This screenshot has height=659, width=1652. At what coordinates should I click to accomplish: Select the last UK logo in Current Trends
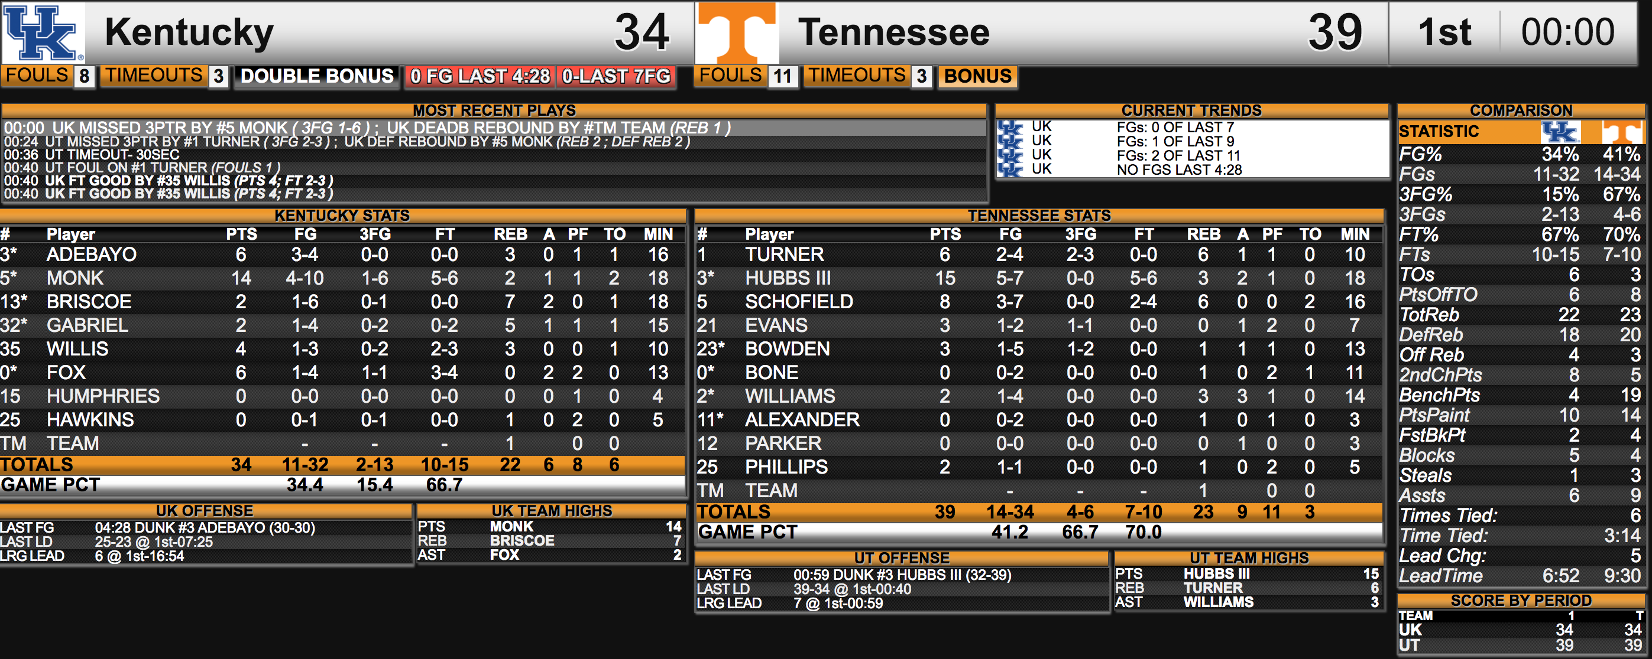(1010, 169)
